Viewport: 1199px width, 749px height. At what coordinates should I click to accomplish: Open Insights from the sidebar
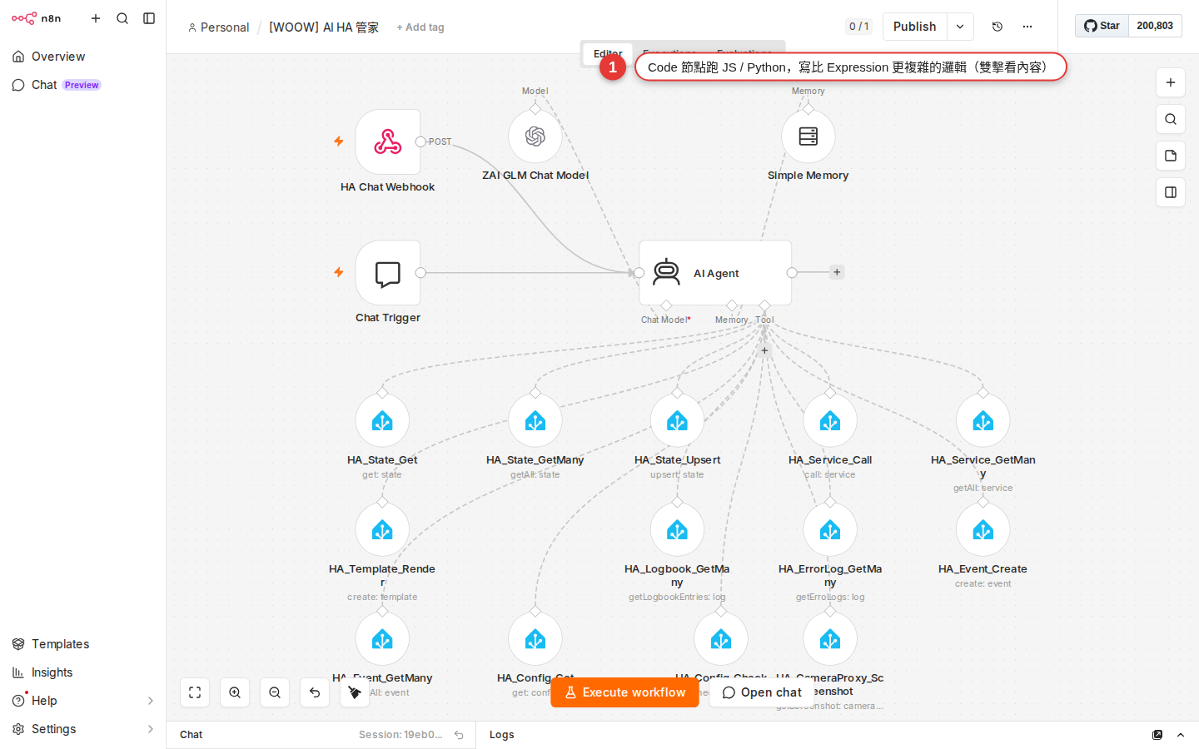pyautogui.click(x=83, y=672)
